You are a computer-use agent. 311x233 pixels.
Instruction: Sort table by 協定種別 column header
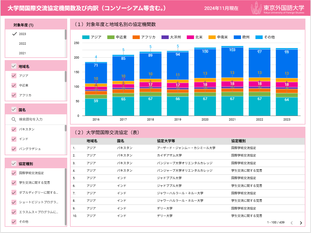(x=239, y=141)
